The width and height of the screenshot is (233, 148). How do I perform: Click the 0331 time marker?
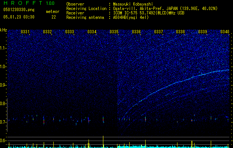tap(25, 31)
